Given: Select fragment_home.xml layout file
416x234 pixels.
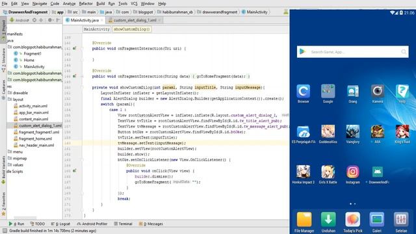Looking at the screenshot, I should 35,138.
